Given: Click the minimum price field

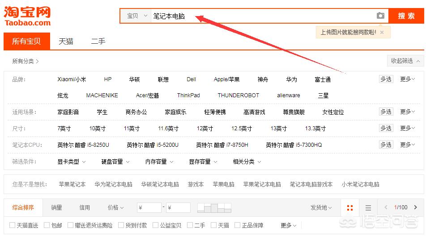Looking at the screenshot, I should click(x=149, y=208).
